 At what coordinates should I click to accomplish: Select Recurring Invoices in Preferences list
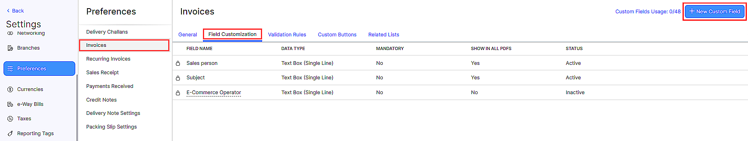[x=108, y=59]
